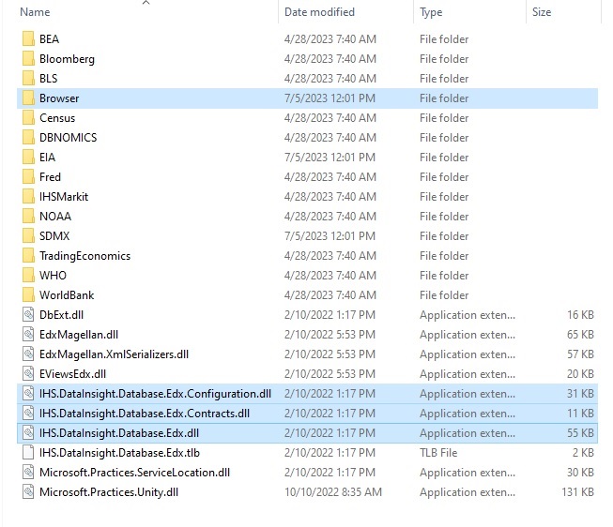This screenshot has width=613, height=527.
Task: Click the sort direction arrow above Name
Action: click(146, 2)
